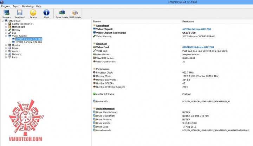Open the Help menu
The height and width of the screenshot is (146, 253).
38,6
